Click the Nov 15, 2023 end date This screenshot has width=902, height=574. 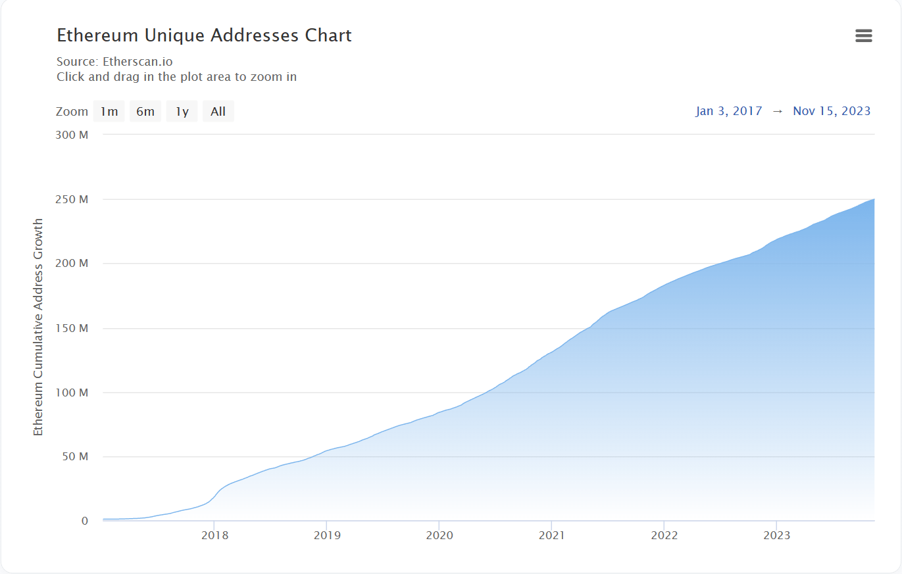[832, 111]
